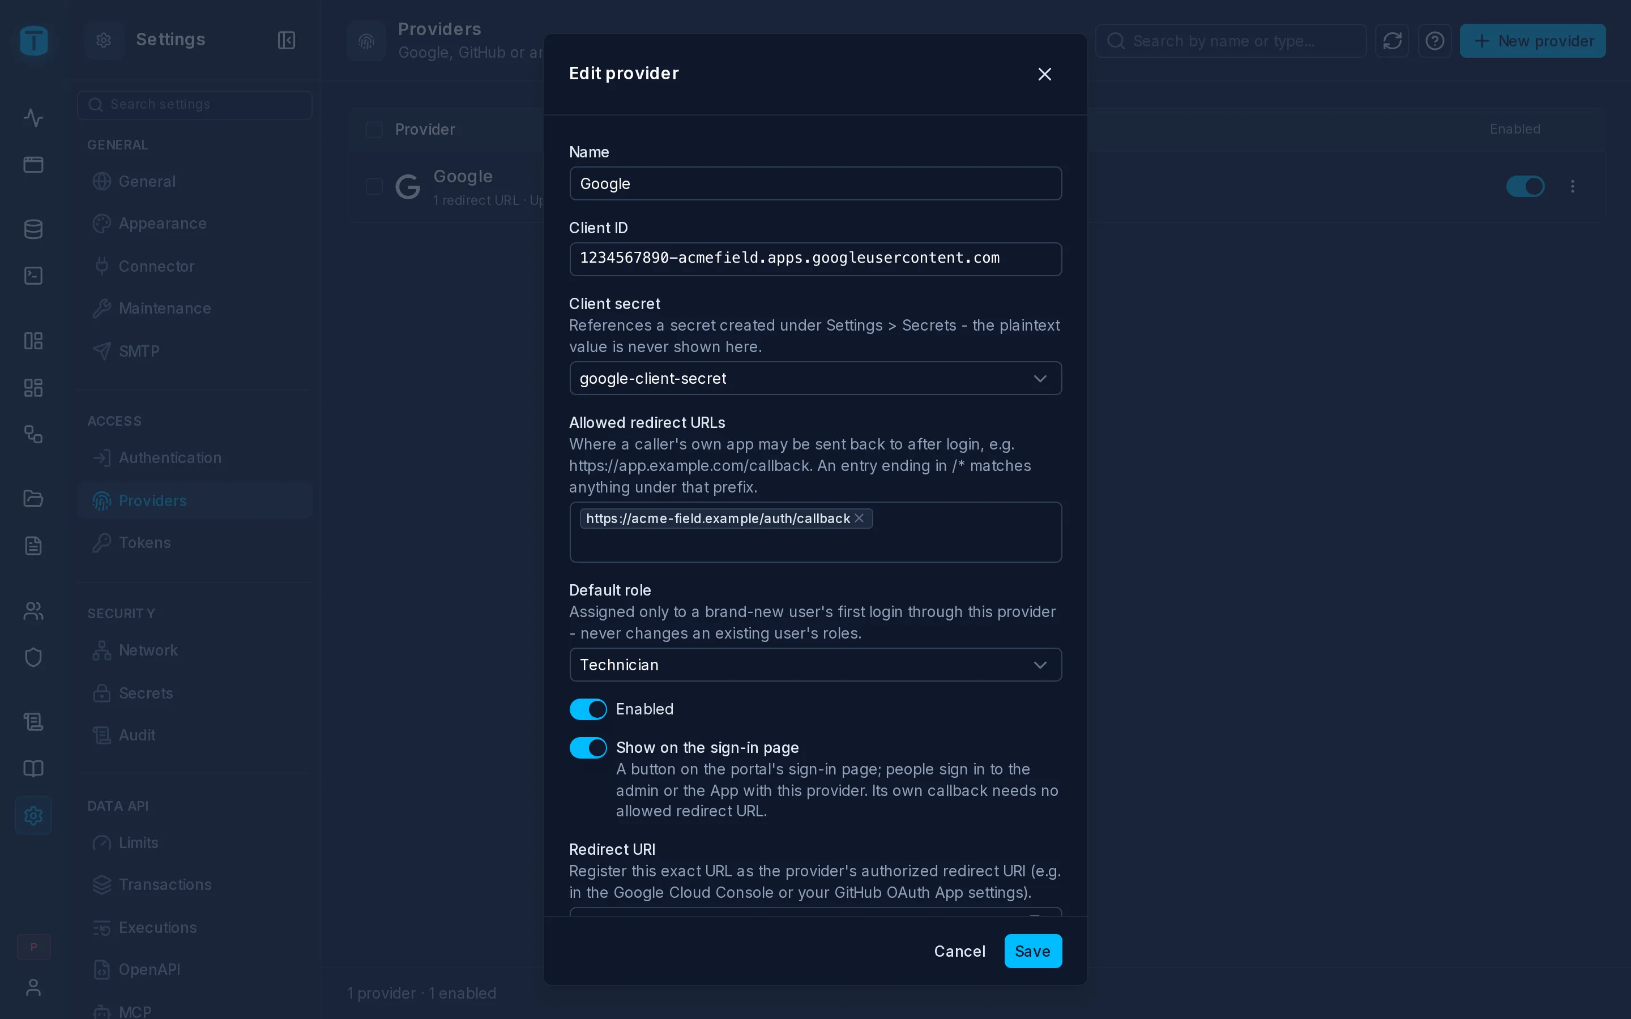Open the Google row three-dot menu
Image resolution: width=1631 pixels, height=1019 pixels.
pyautogui.click(x=1572, y=187)
